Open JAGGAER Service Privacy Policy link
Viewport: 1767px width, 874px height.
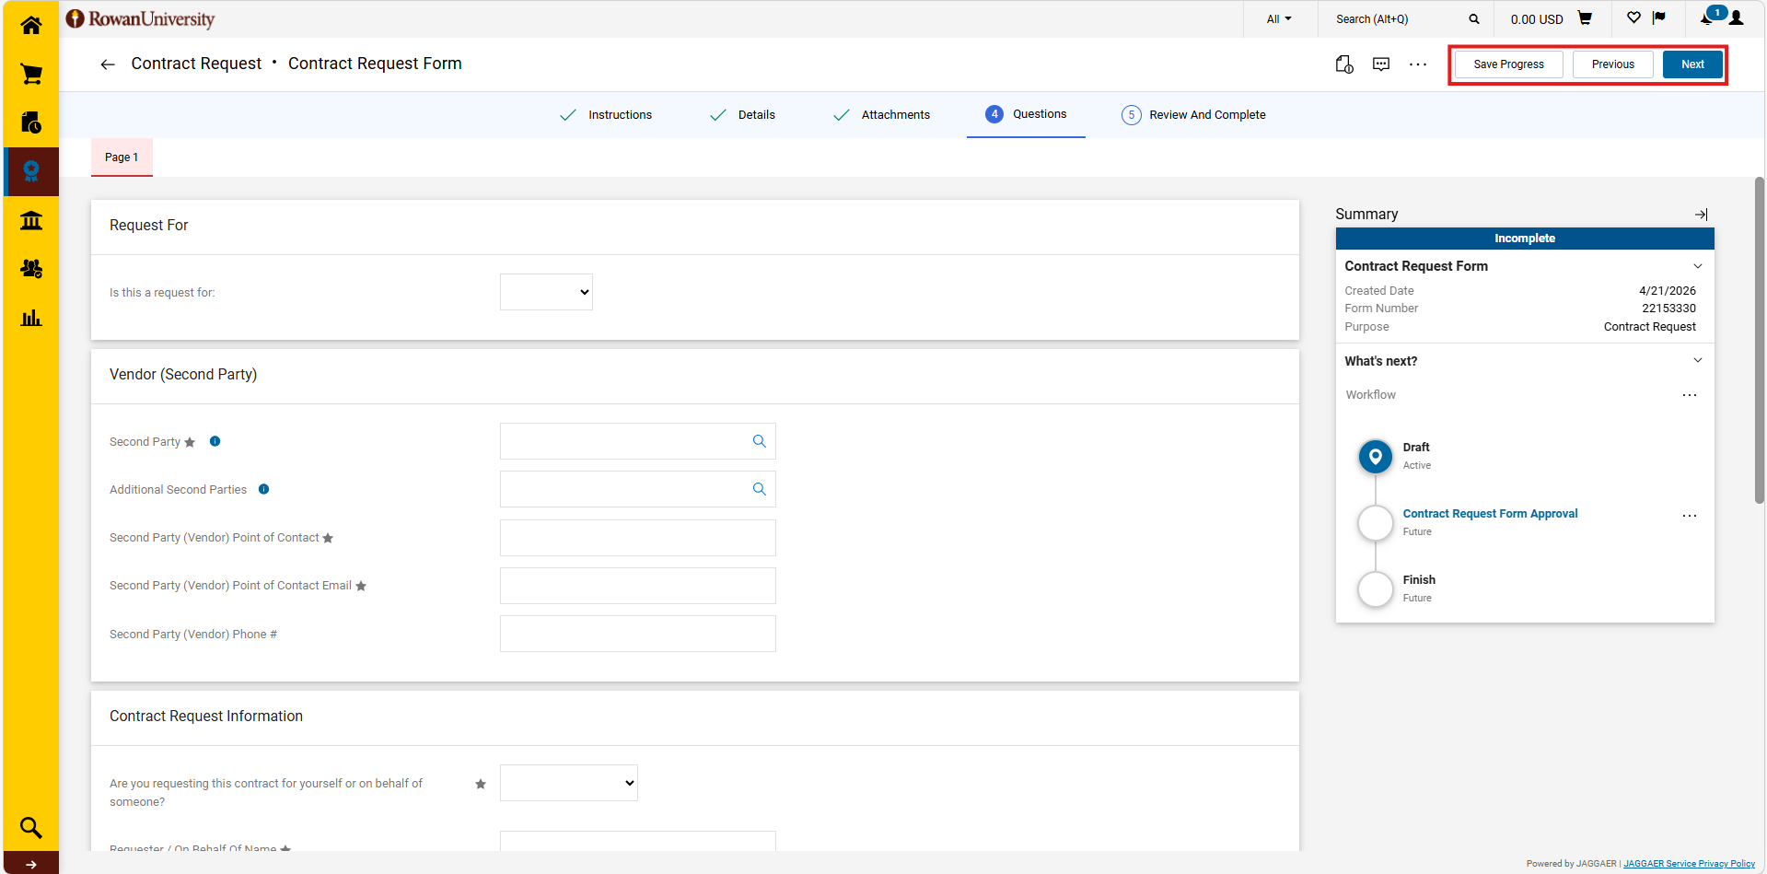[1689, 864]
